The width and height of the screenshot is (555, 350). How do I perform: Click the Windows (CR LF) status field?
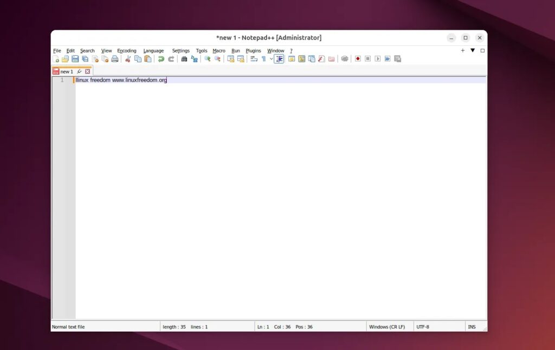[388, 326]
